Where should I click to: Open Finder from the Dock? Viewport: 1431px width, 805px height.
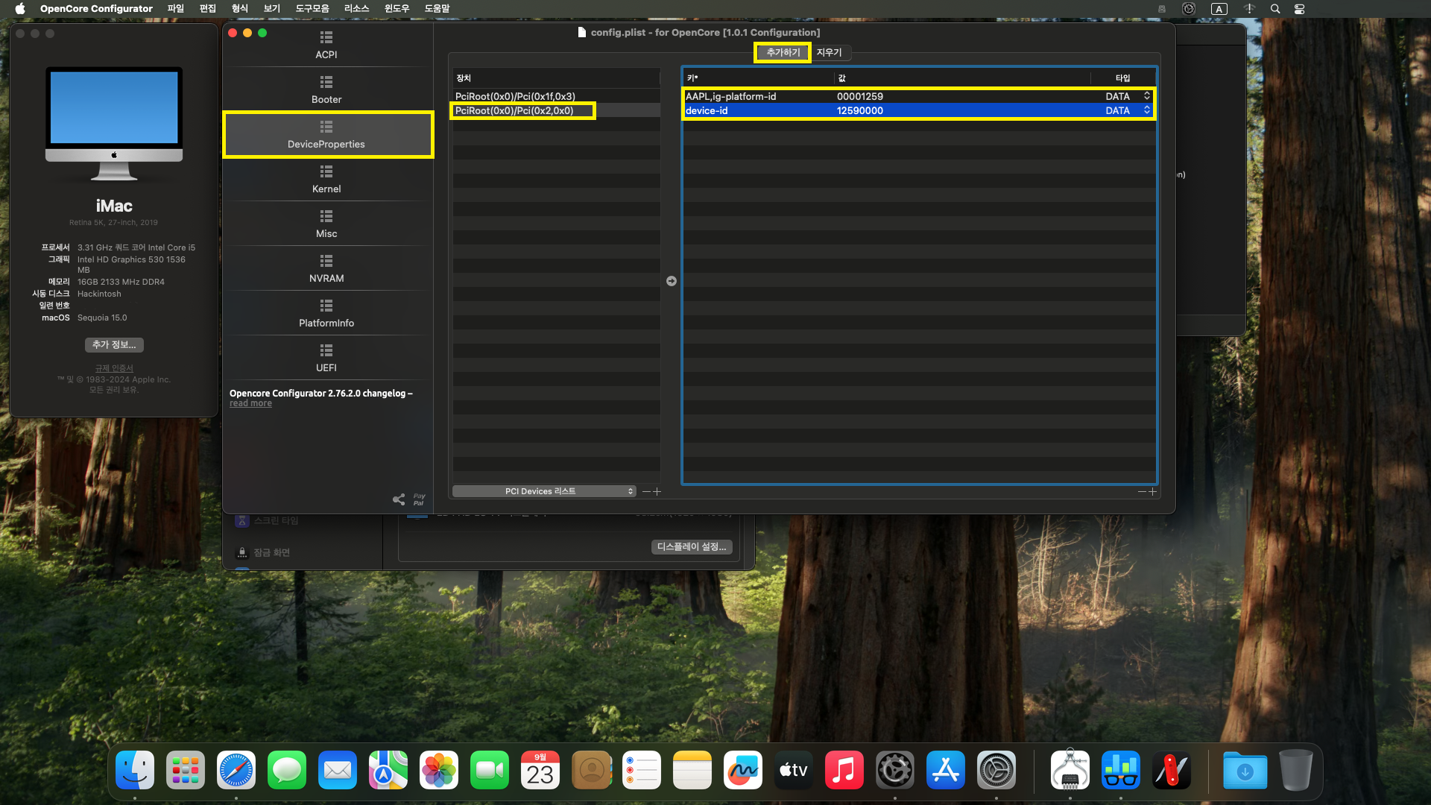pyautogui.click(x=135, y=770)
